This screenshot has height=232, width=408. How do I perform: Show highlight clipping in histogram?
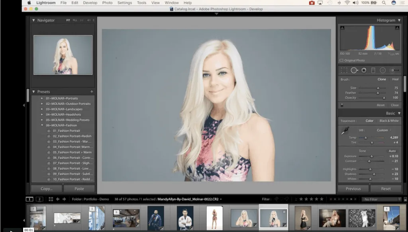(397, 28)
